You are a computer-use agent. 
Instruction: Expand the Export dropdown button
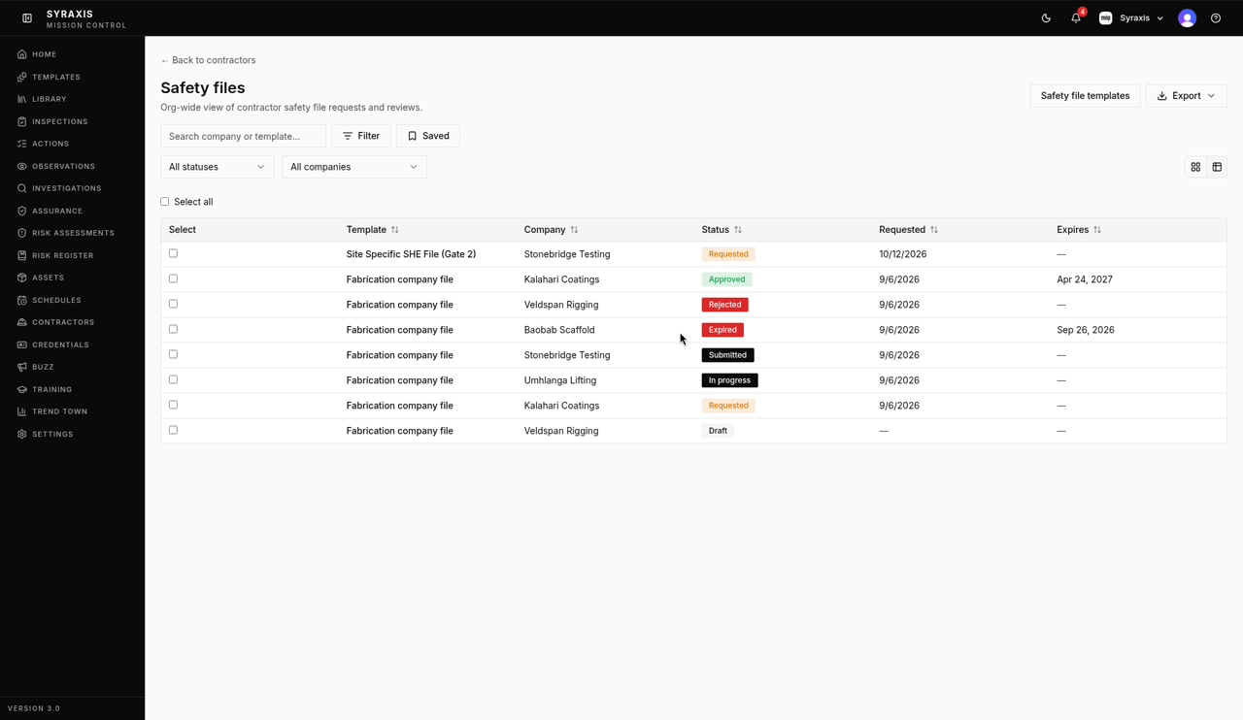coord(1187,96)
